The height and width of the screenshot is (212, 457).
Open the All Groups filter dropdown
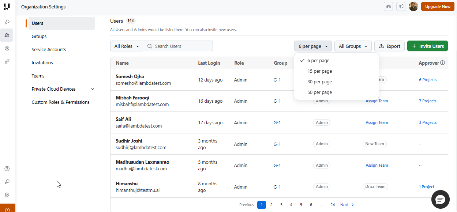pos(353,46)
